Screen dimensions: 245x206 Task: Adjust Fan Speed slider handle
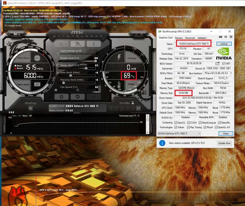point(78,90)
